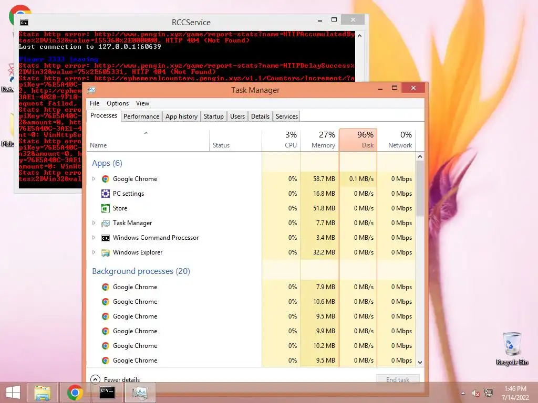538x403 pixels.
Task: Click the 51.8 MB memory value
Action: point(324,208)
